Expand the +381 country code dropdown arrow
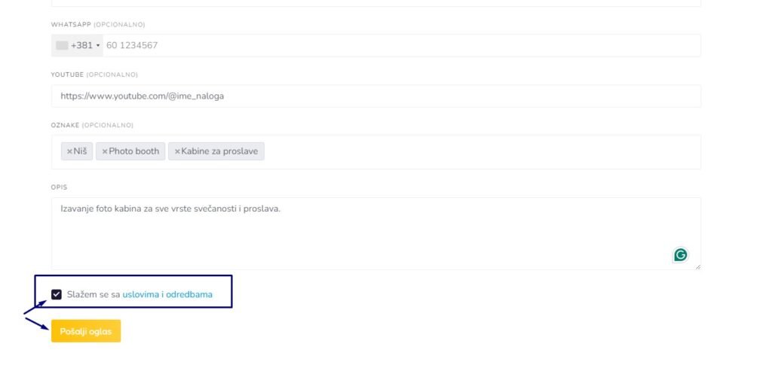Screen dimensions: 772x377 pyautogui.click(x=98, y=46)
